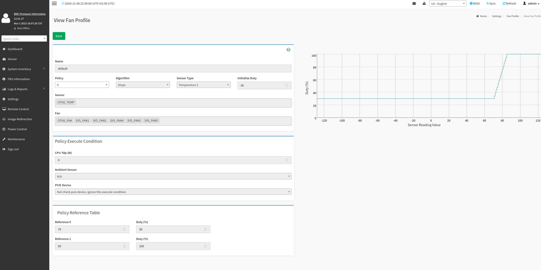
Task: Click the fan duty curve chart
Action: tap(429, 86)
